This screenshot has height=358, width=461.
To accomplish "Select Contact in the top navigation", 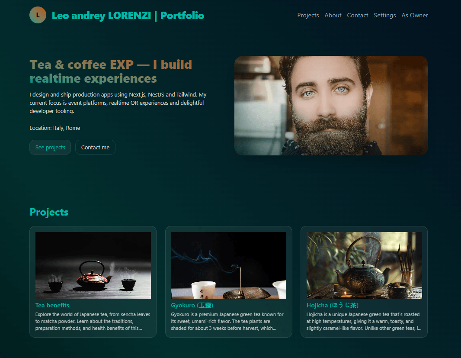I will click(357, 15).
